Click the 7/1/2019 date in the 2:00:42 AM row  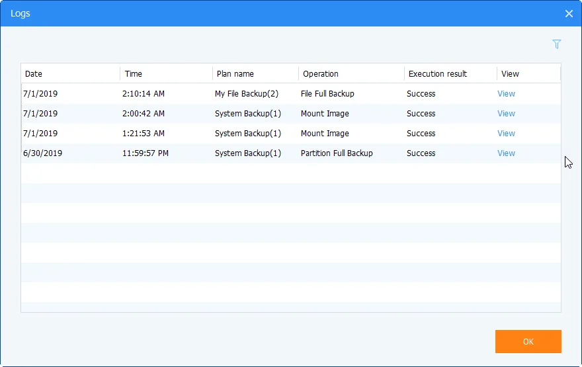40,114
